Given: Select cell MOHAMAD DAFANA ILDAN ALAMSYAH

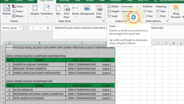Looking at the screenshot, I should coord(39,94).
